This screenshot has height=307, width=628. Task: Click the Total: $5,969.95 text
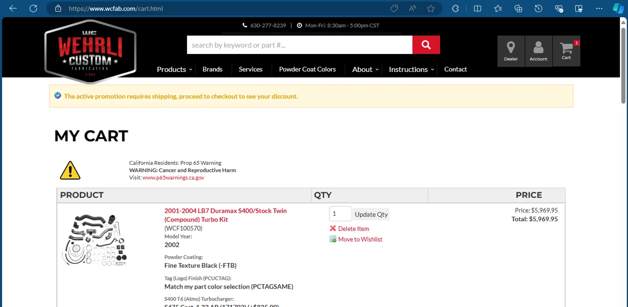[x=535, y=219]
